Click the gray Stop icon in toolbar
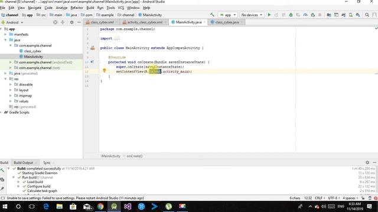Viewport: 378px width, 212px height. point(320,15)
